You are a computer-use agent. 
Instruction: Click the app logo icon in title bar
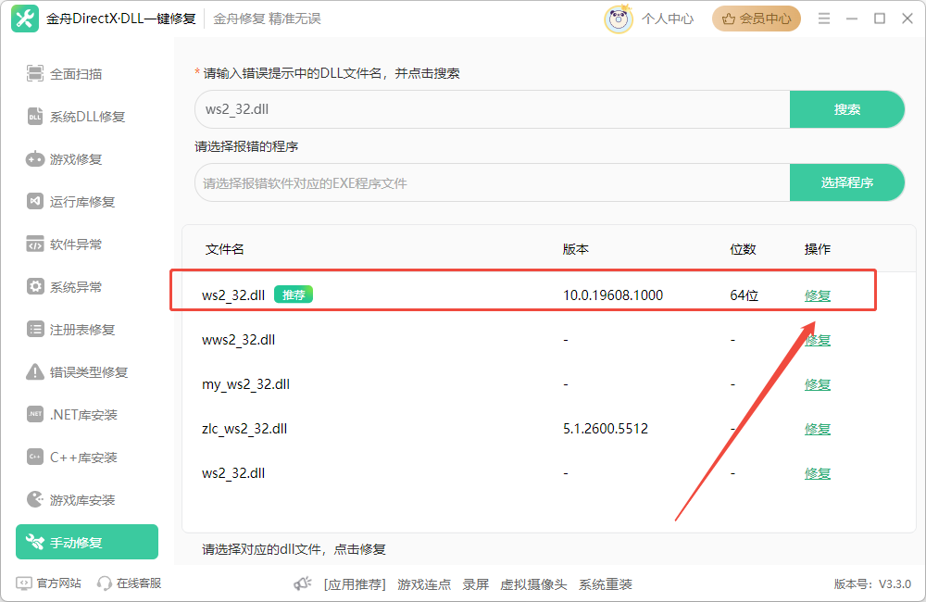[x=25, y=19]
